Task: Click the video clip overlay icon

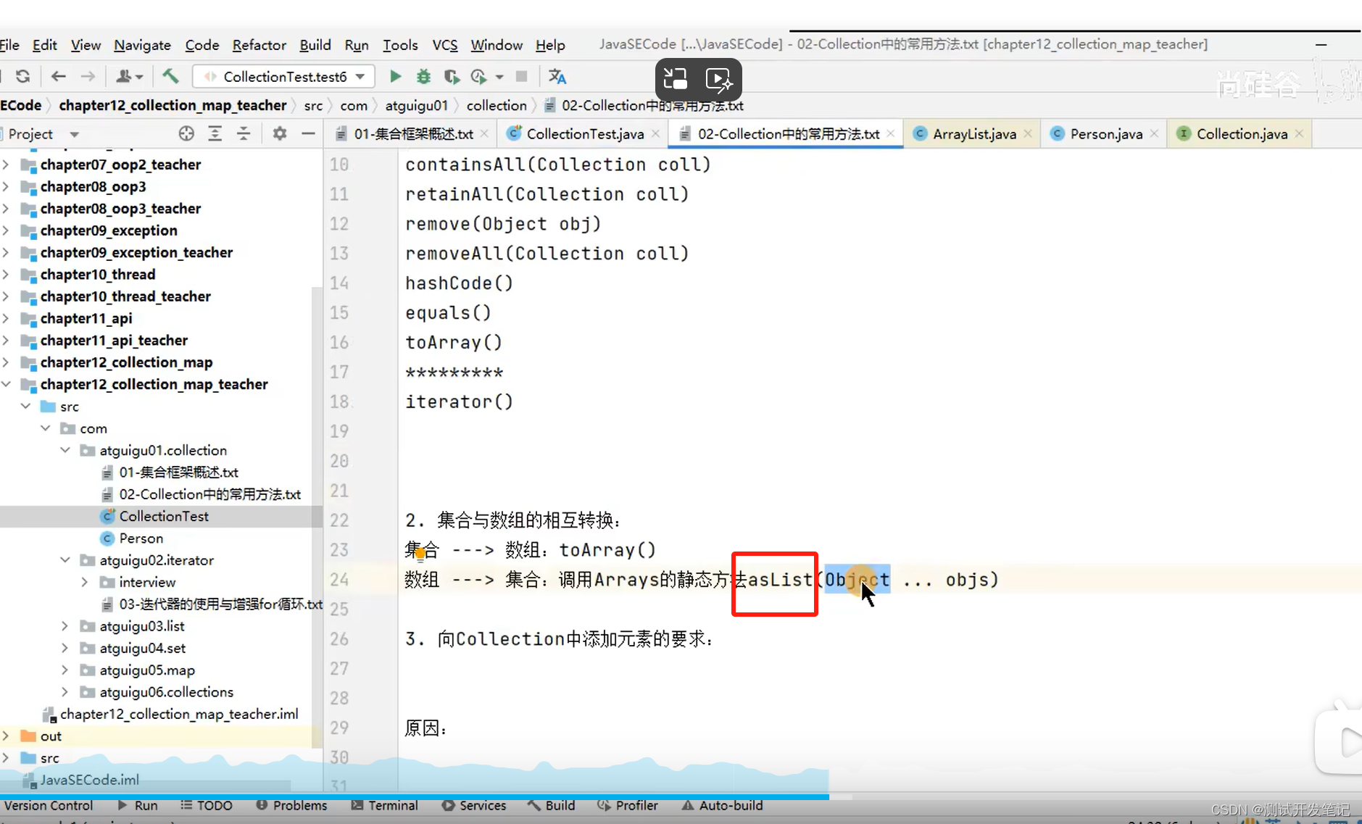Action: tap(718, 79)
